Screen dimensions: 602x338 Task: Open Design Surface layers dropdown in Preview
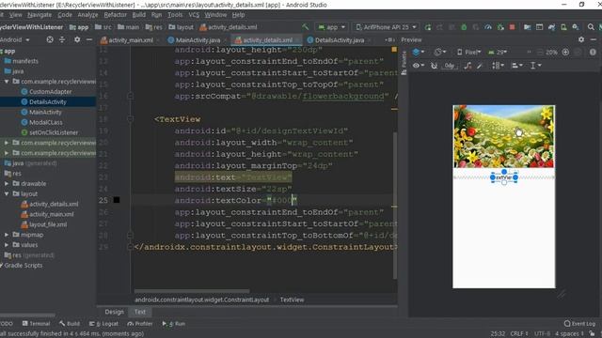(418, 52)
